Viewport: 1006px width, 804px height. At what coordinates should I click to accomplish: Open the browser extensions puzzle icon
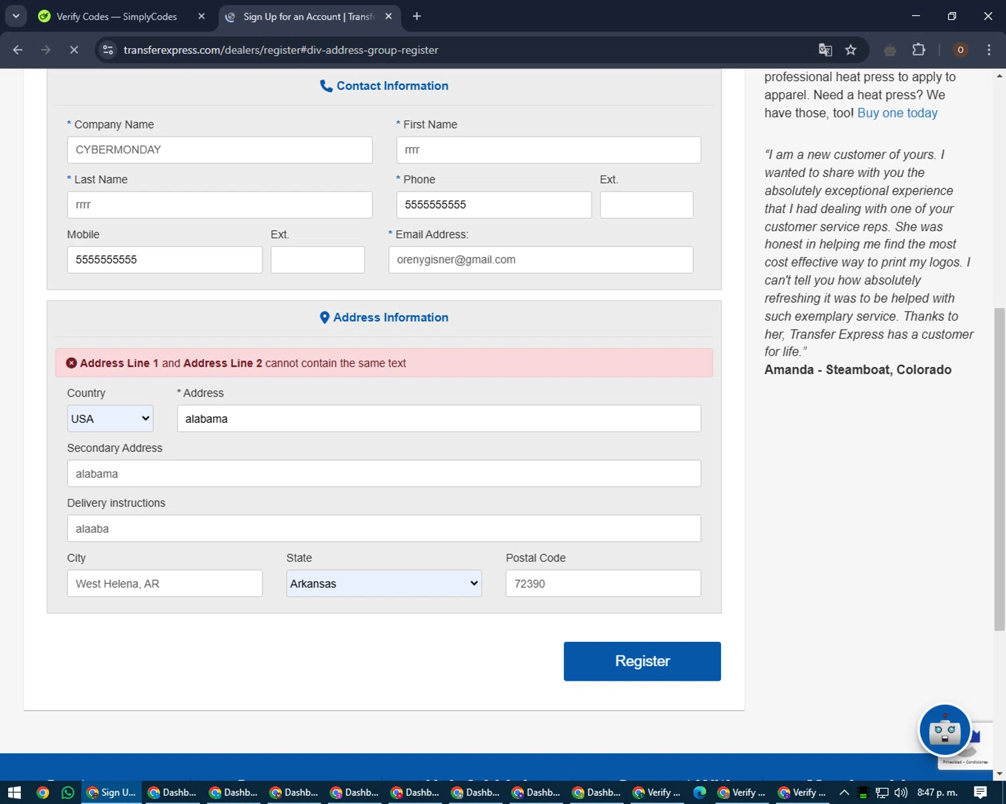pos(918,50)
